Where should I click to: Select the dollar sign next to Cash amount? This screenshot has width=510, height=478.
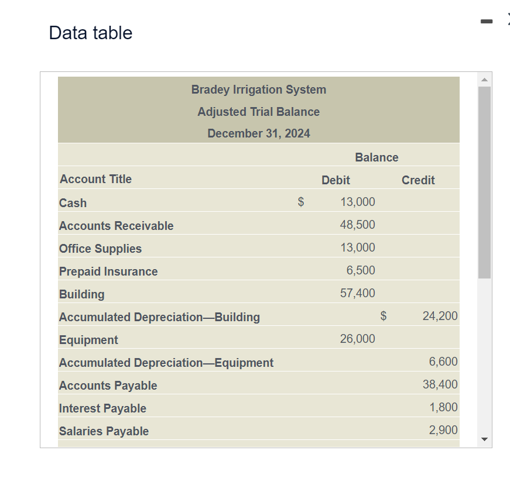click(x=300, y=201)
